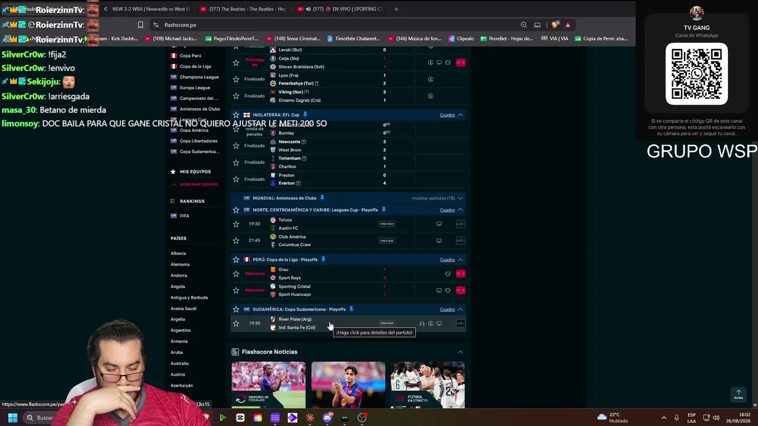Open Preview for Toluca vs Austin FC
The height and width of the screenshot is (426, 758).
(387, 224)
